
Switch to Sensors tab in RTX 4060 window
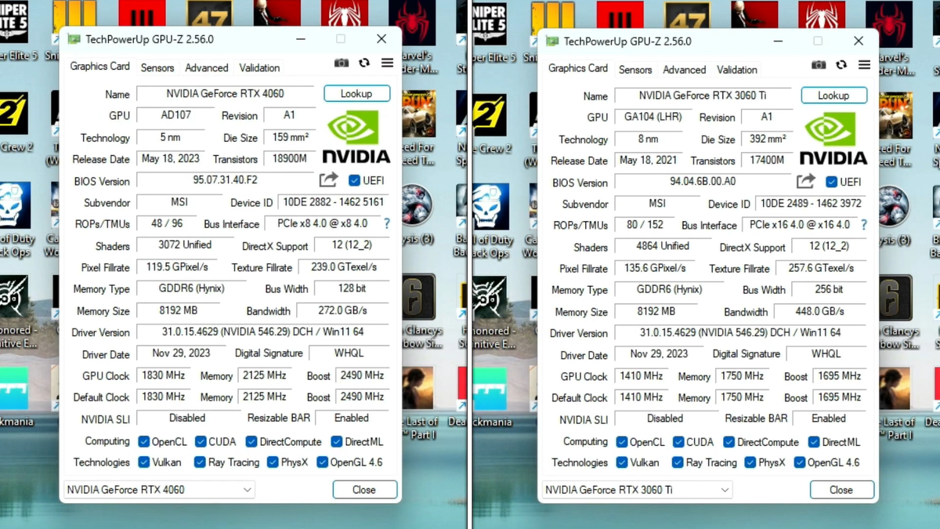tap(157, 68)
